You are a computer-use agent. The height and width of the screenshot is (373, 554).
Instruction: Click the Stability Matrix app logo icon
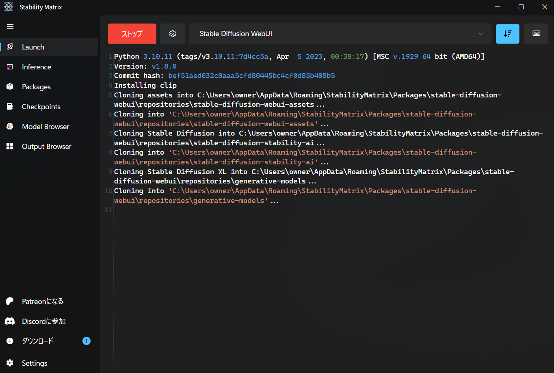[x=9, y=7]
